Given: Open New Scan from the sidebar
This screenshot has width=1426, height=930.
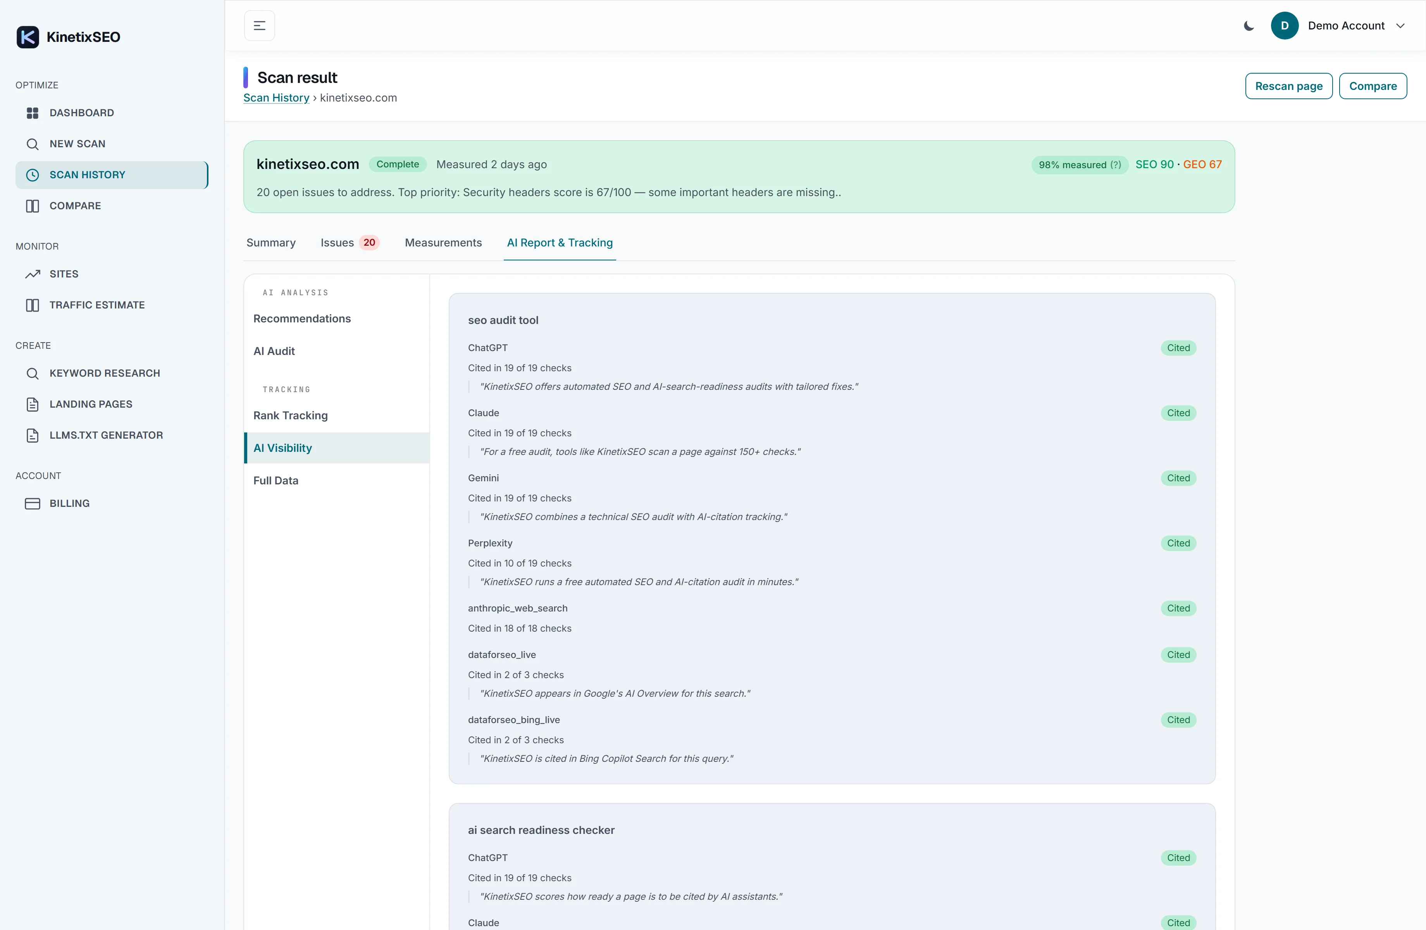Looking at the screenshot, I should coord(112,144).
